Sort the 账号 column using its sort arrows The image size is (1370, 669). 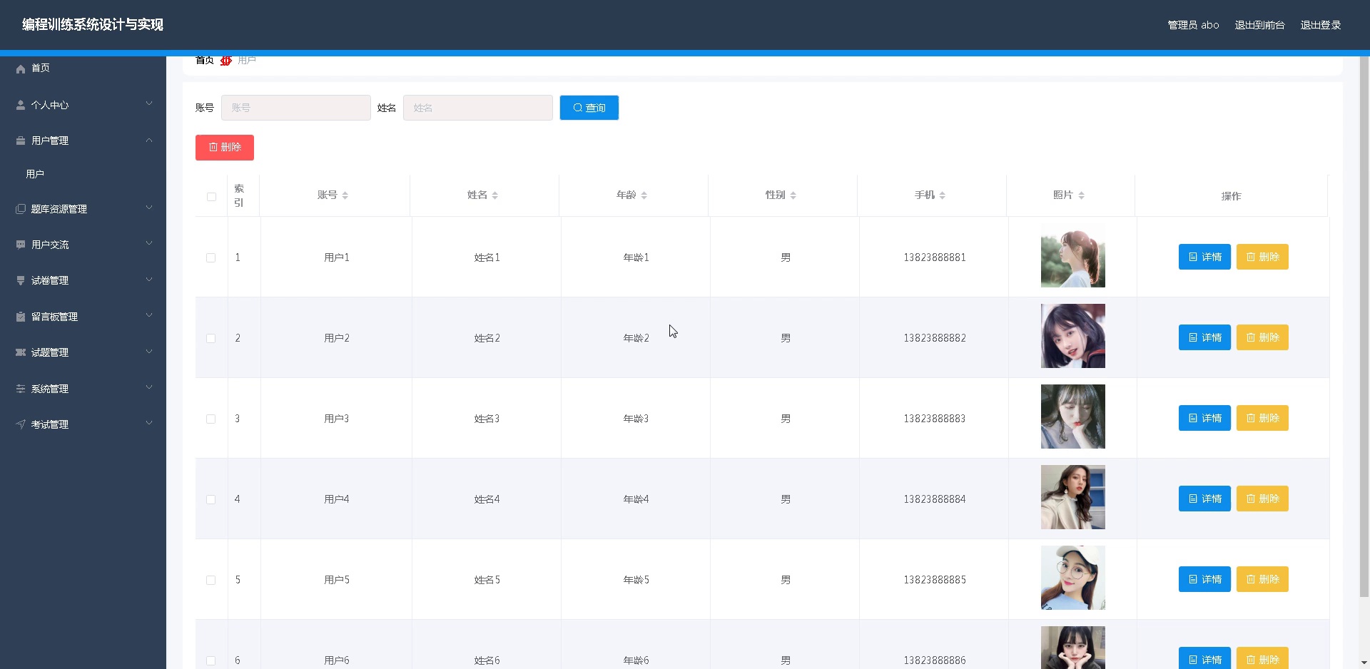click(x=345, y=195)
